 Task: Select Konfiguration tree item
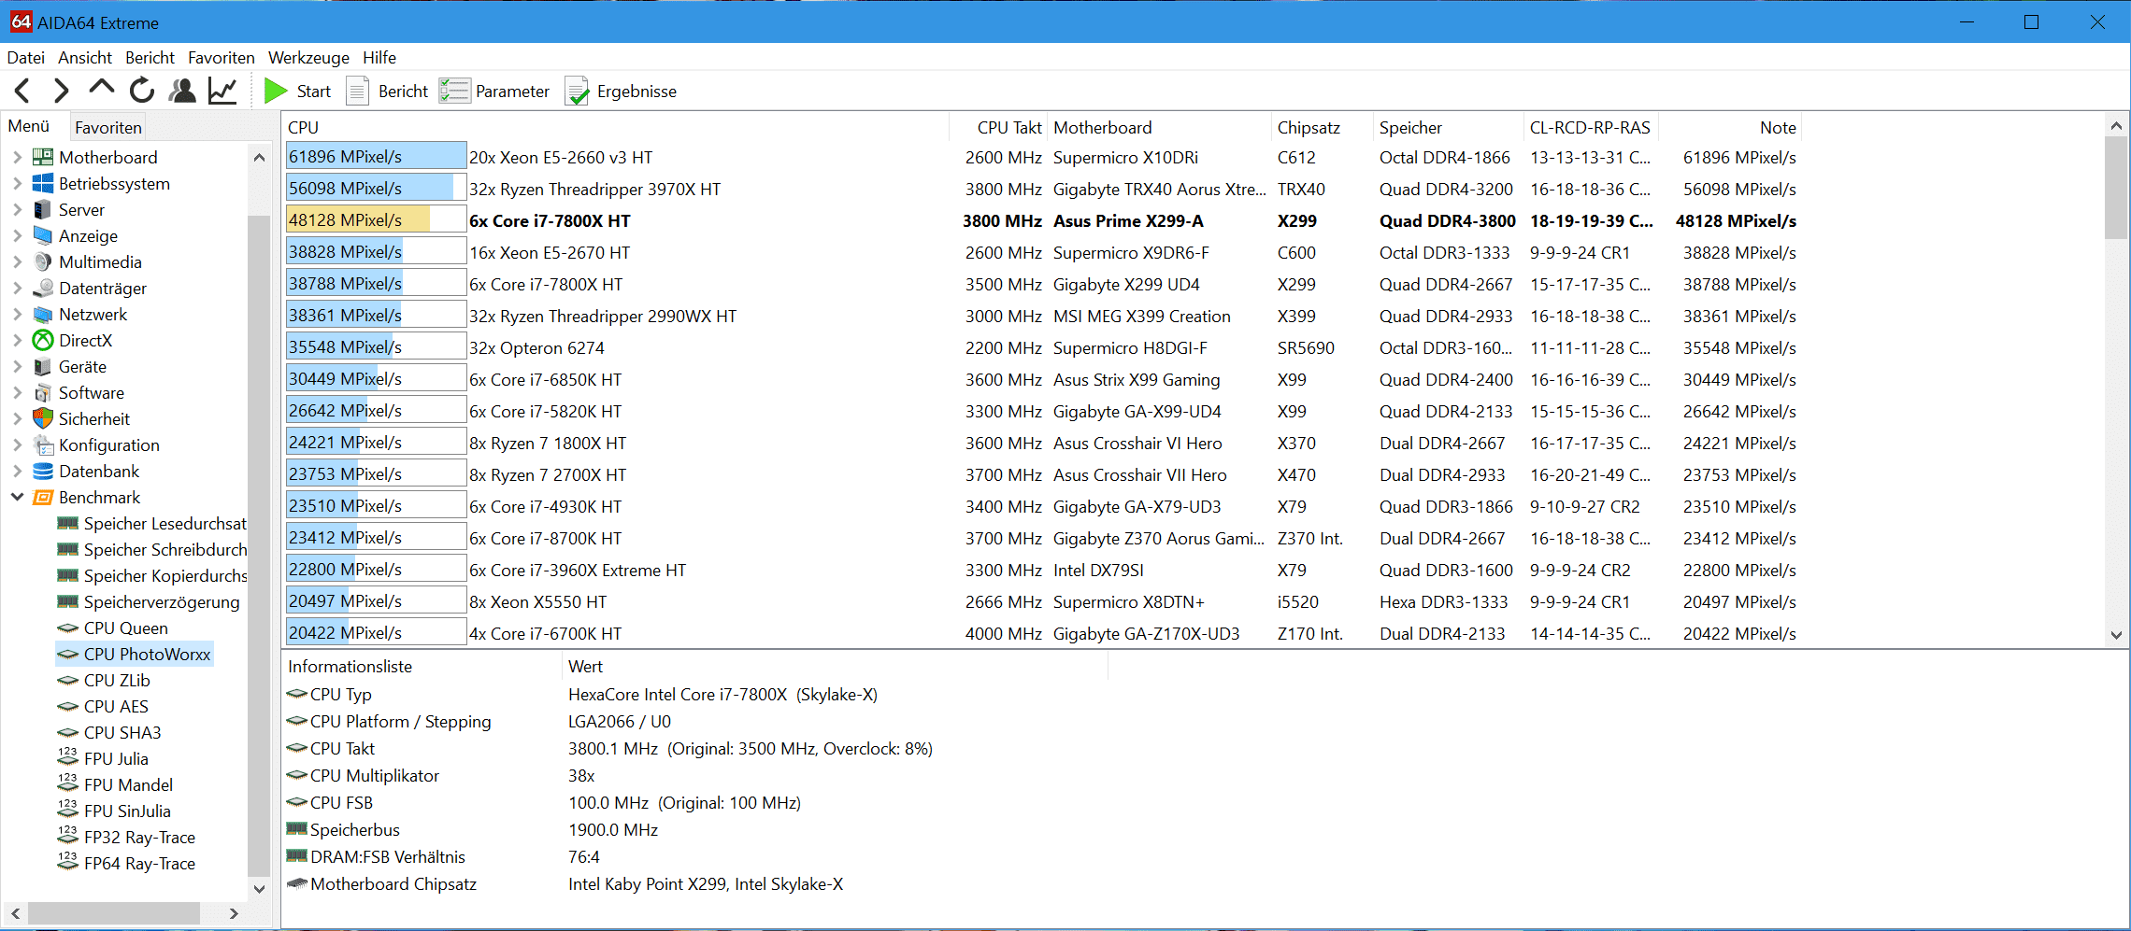[109, 444]
